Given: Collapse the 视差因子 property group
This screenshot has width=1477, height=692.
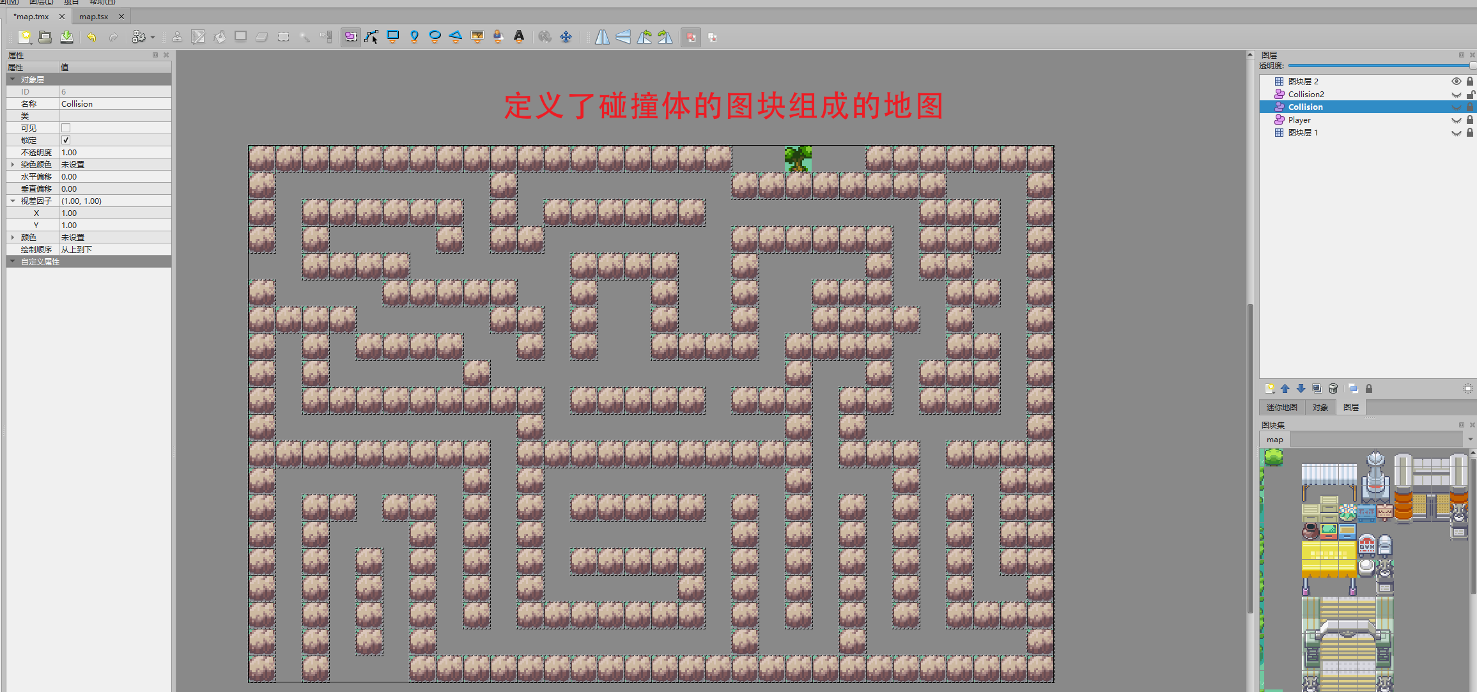Looking at the screenshot, I should click(x=13, y=201).
